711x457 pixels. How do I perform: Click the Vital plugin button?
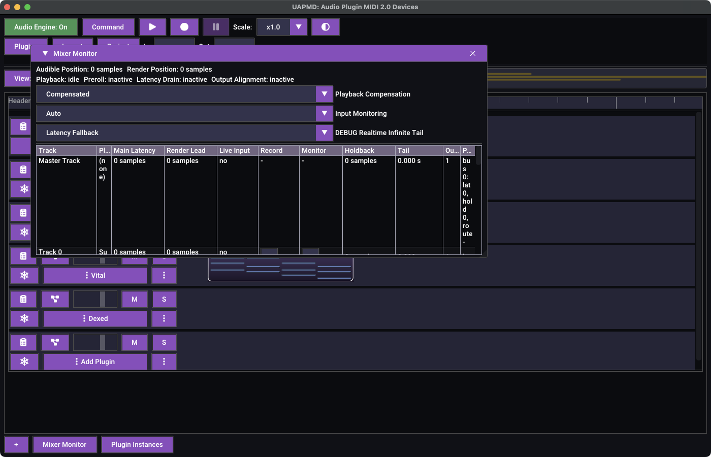coord(95,275)
